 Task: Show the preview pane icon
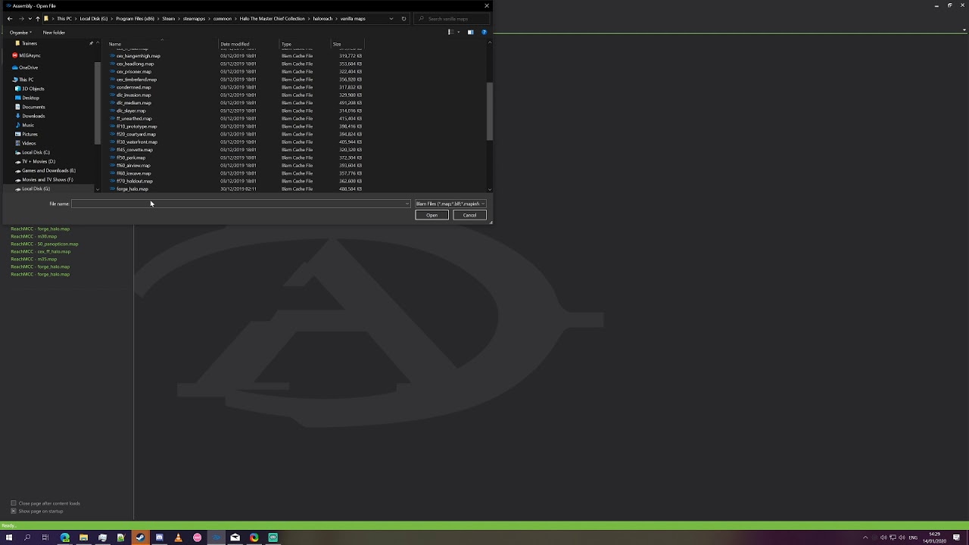470,33
